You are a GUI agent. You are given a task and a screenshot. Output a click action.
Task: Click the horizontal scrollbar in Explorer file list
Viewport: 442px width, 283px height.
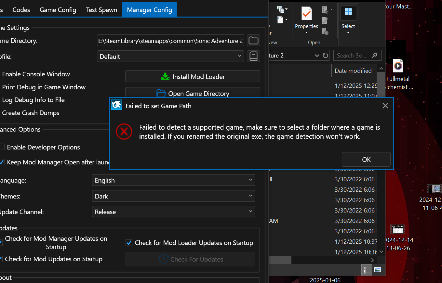coord(280,260)
